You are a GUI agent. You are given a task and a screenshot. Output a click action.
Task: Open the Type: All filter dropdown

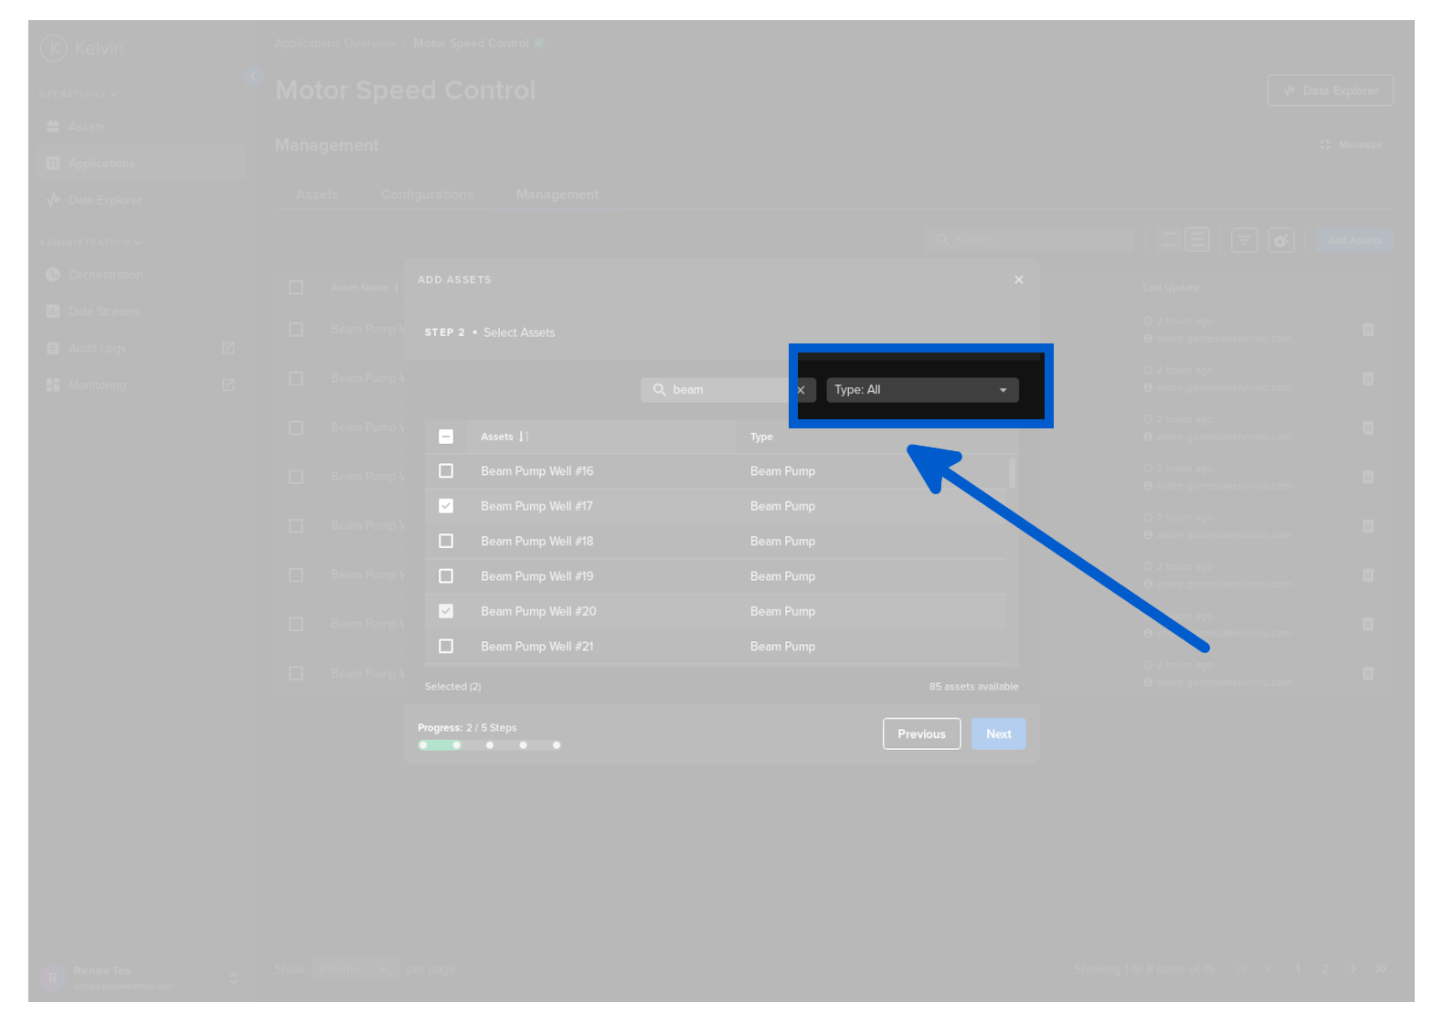point(921,390)
